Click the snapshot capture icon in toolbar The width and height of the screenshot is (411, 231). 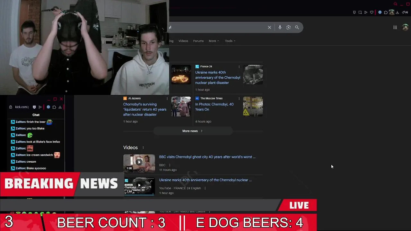click(x=360, y=13)
